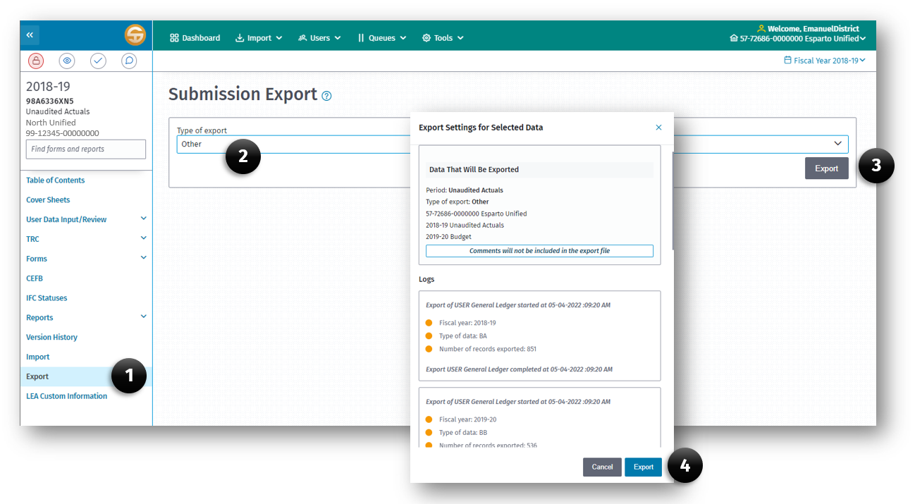Collapse the left sidebar with the double-arrow icon
The height and width of the screenshot is (504, 915).
click(30, 35)
